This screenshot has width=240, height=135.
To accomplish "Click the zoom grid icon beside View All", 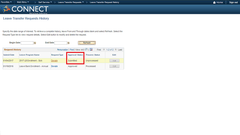I will click(86, 49).
